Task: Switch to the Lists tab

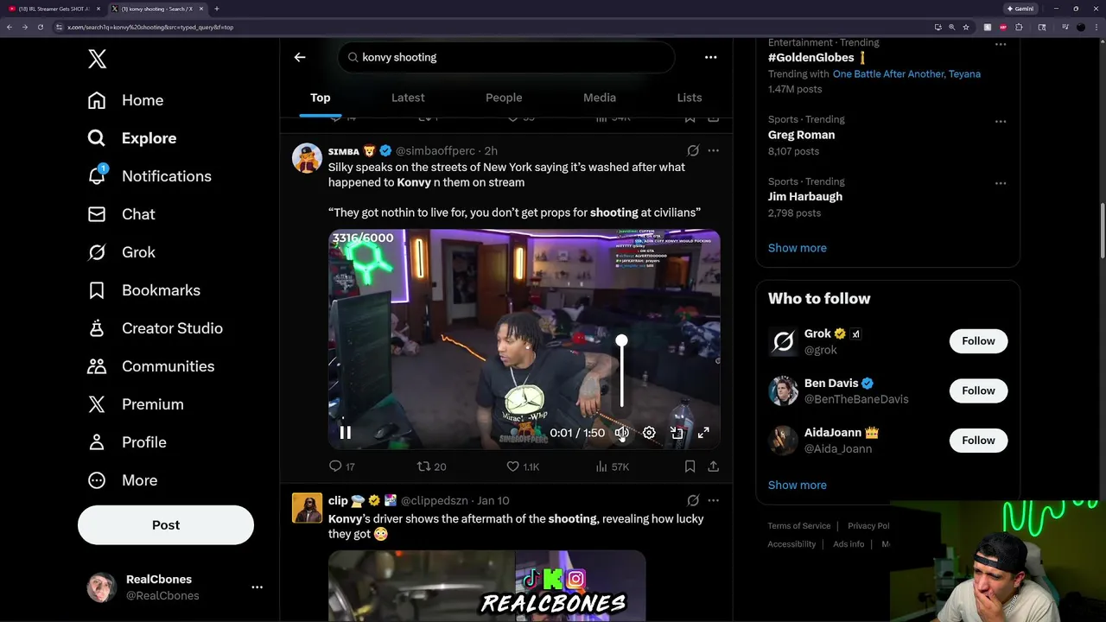Action: (x=690, y=98)
